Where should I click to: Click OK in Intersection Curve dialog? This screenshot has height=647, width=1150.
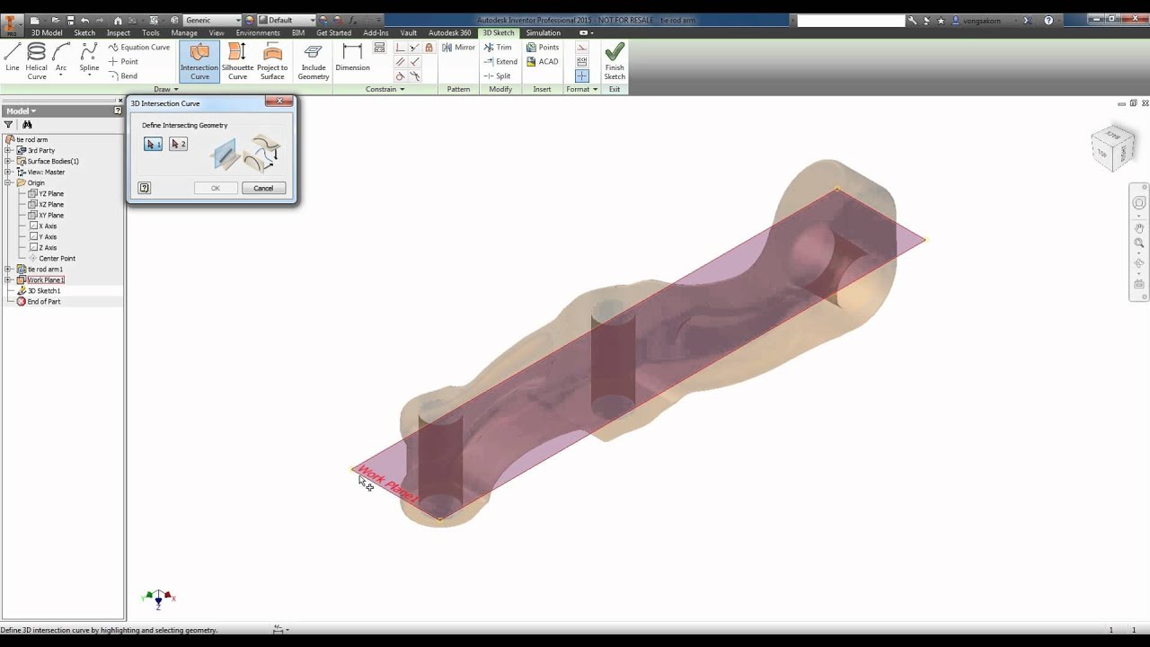tap(216, 188)
